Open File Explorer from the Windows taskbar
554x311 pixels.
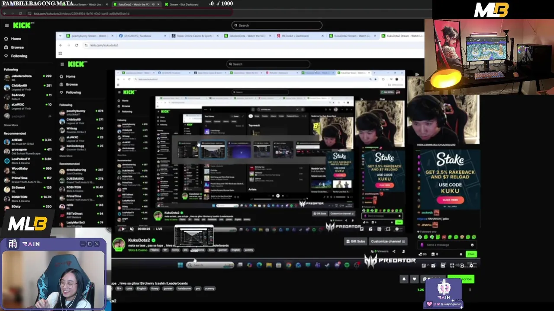tap(269, 265)
